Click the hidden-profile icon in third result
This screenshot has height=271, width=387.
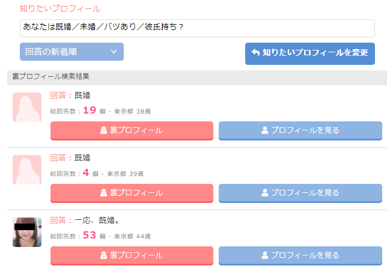click(x=103, y=255)
